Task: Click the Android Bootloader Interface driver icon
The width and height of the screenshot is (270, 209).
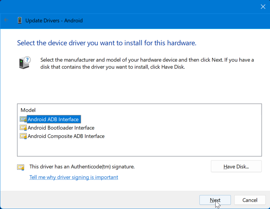Action: pyautogui.click(x=24, y=128)
